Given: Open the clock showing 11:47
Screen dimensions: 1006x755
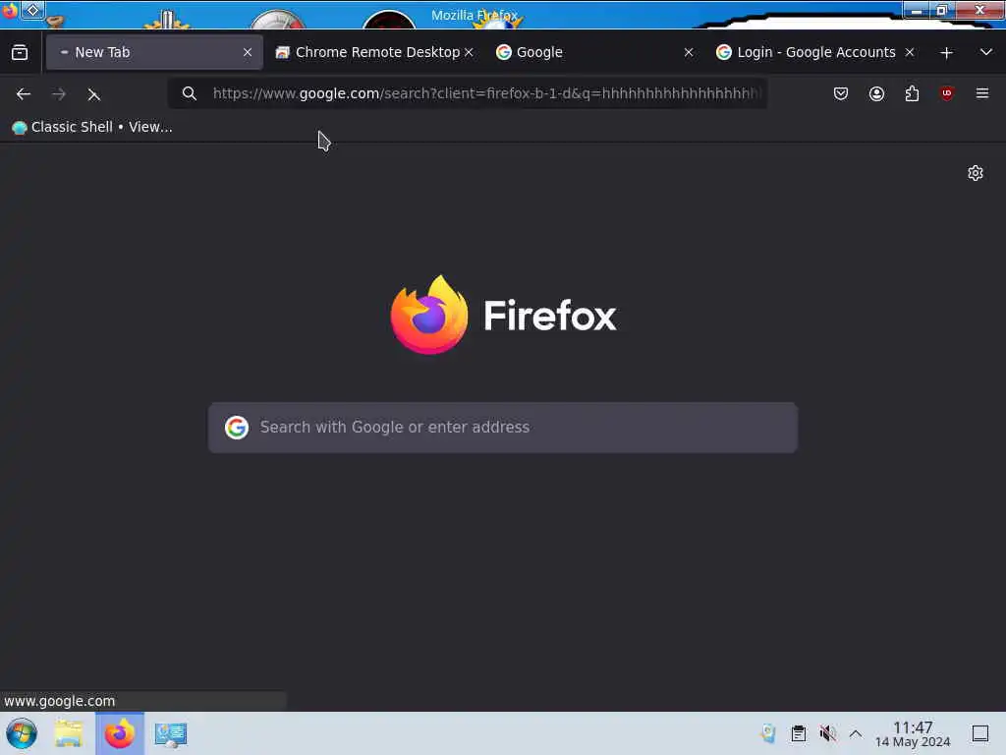Looking at the screenshot, I should click(x=913, y=733).
